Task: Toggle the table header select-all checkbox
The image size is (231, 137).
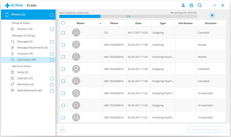Action: (x=63, y=23)
